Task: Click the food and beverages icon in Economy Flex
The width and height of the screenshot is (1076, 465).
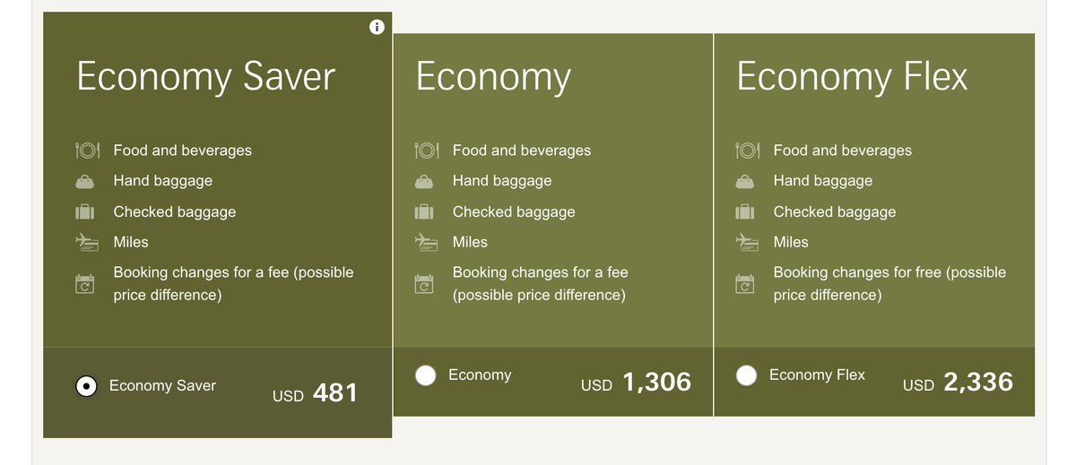Action: tap(746, 151)
